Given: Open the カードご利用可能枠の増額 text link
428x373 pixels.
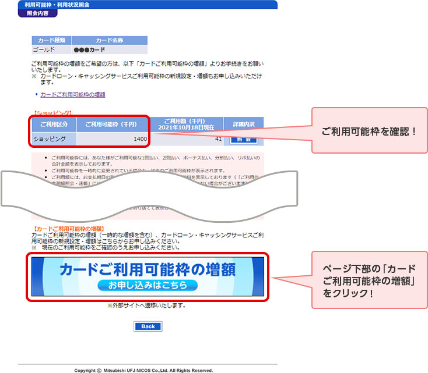Looking at the screenshot, I should 72,94.
